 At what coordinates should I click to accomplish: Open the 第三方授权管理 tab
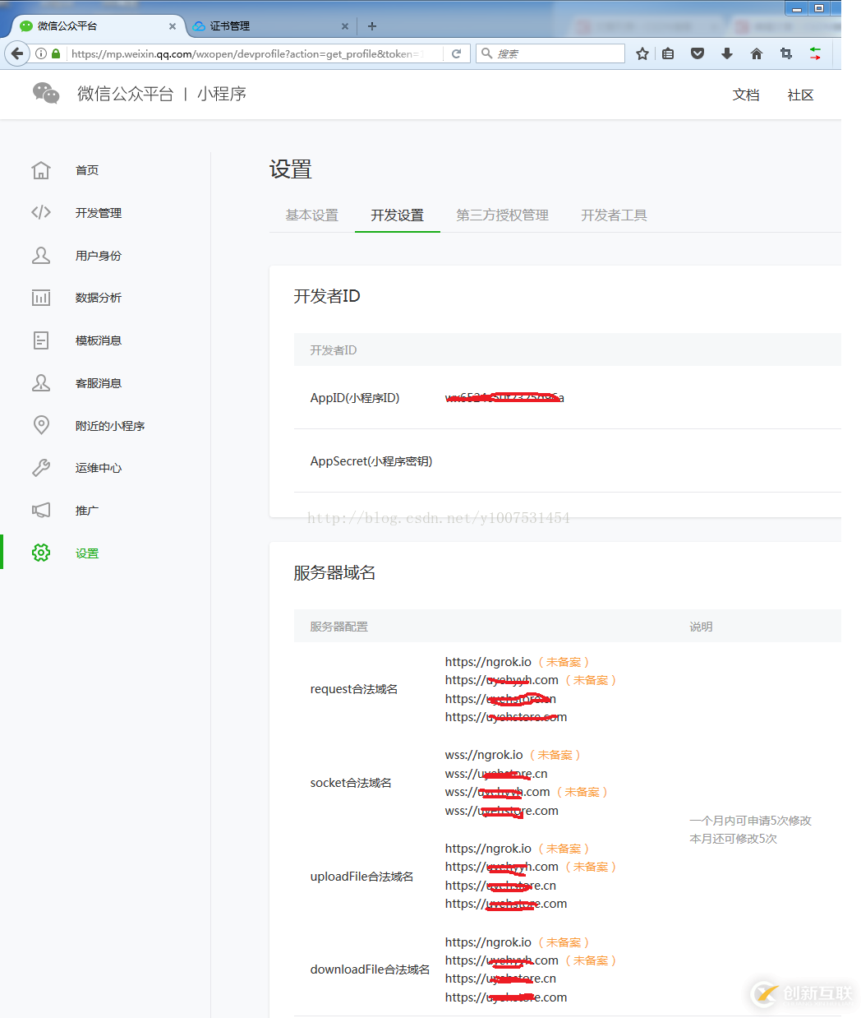coord(503,215)
